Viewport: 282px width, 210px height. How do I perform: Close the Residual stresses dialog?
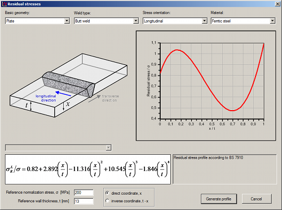coord(277,4)
